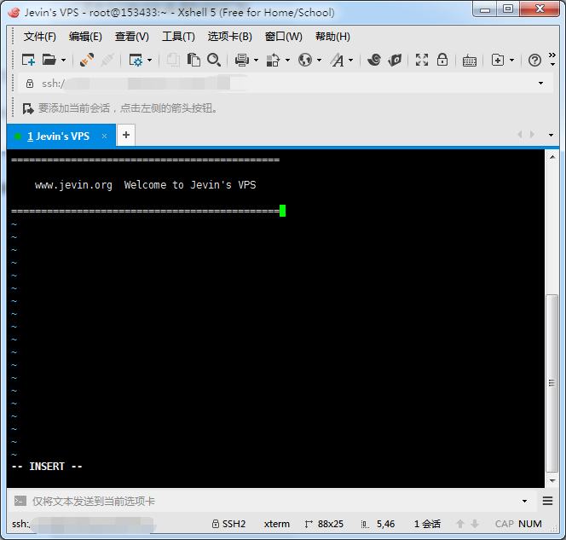Click the Xmanager launch icon
The height and width of the screenshot is (540, 566).
395,60
